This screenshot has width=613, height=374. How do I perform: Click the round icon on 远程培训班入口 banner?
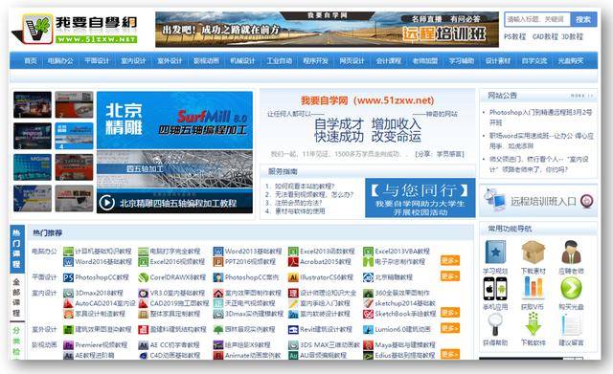click(586, 201)
